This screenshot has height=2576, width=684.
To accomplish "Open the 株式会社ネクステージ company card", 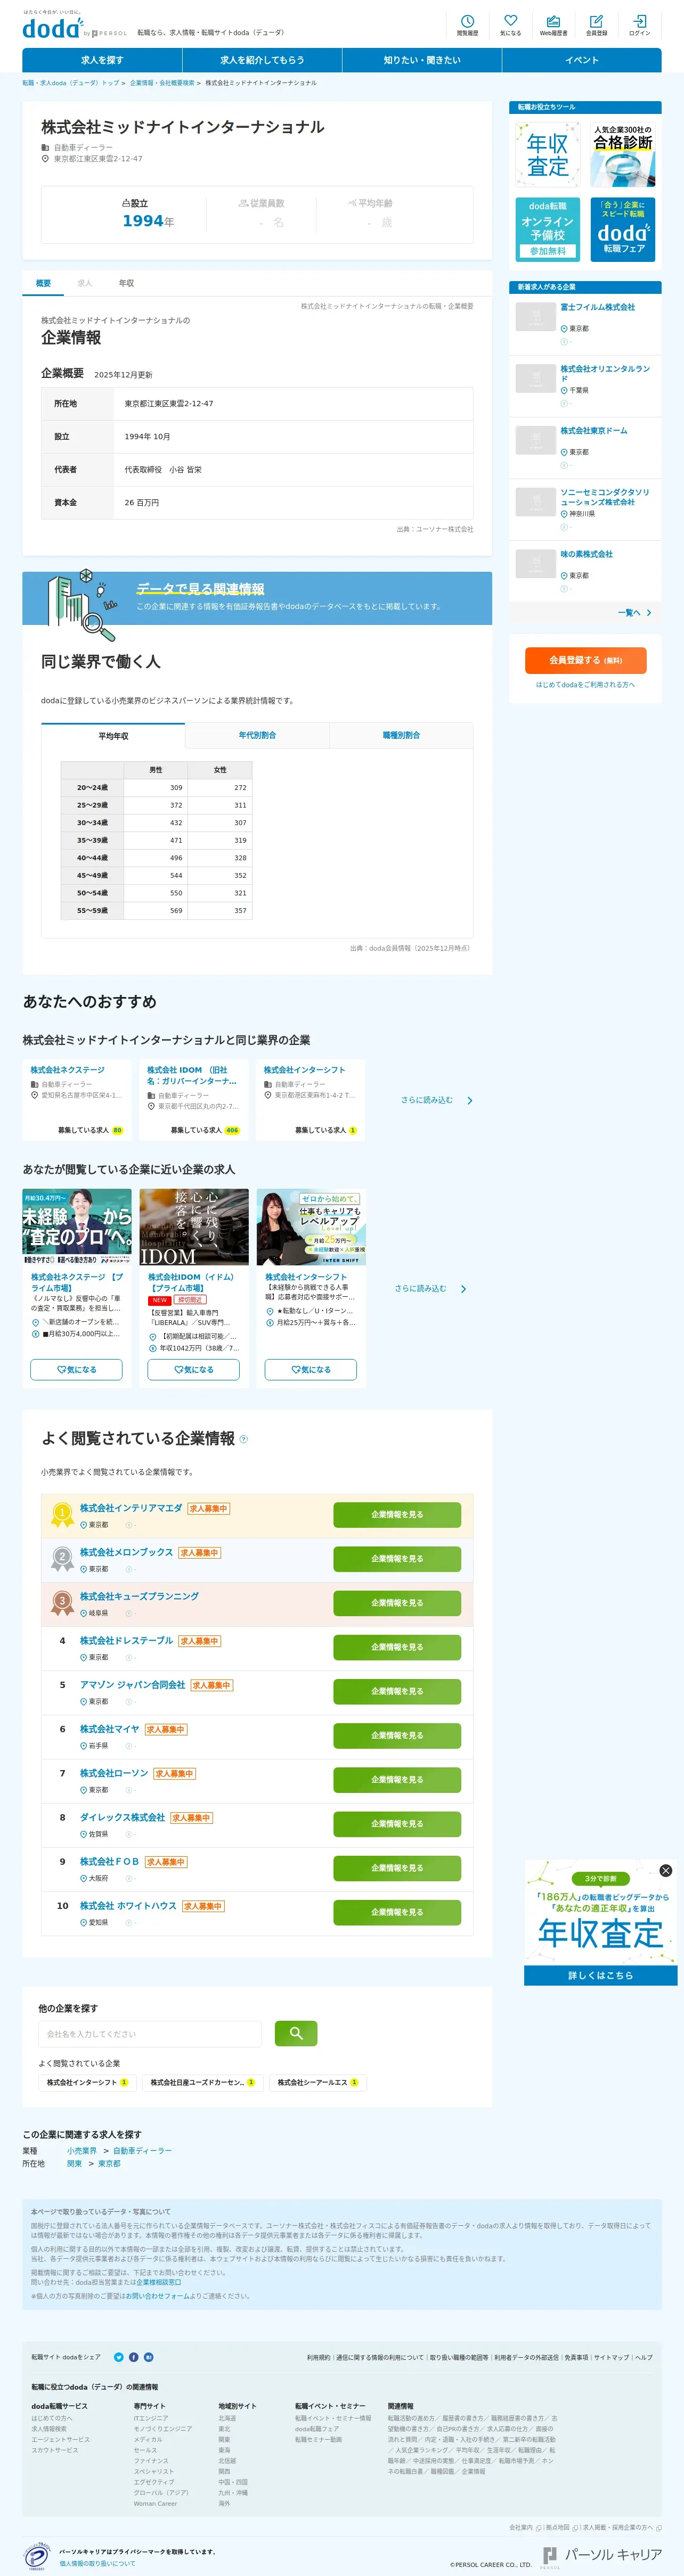I will pyautogui.click(x=77, y=1100).
